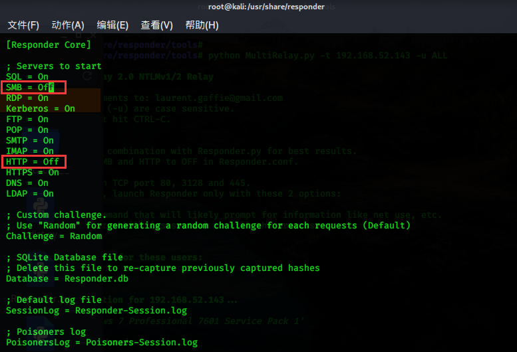The height and width of the screenshot is (352, 517).
Task: Click the '; SQLite Database file' comment
Action: [65, 257]
